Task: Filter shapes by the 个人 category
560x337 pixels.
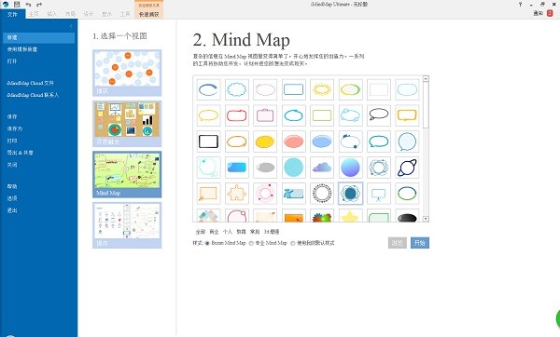Action: [x=228, y=232]
